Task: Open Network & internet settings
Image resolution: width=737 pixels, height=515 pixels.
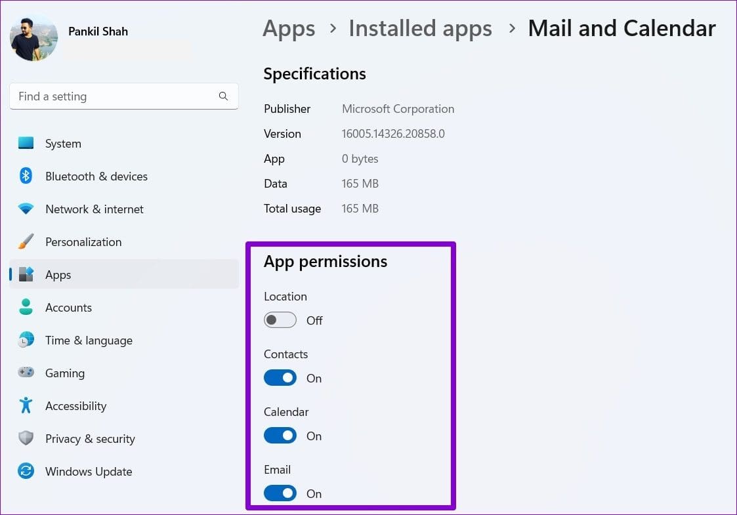Action: [123, 209]
